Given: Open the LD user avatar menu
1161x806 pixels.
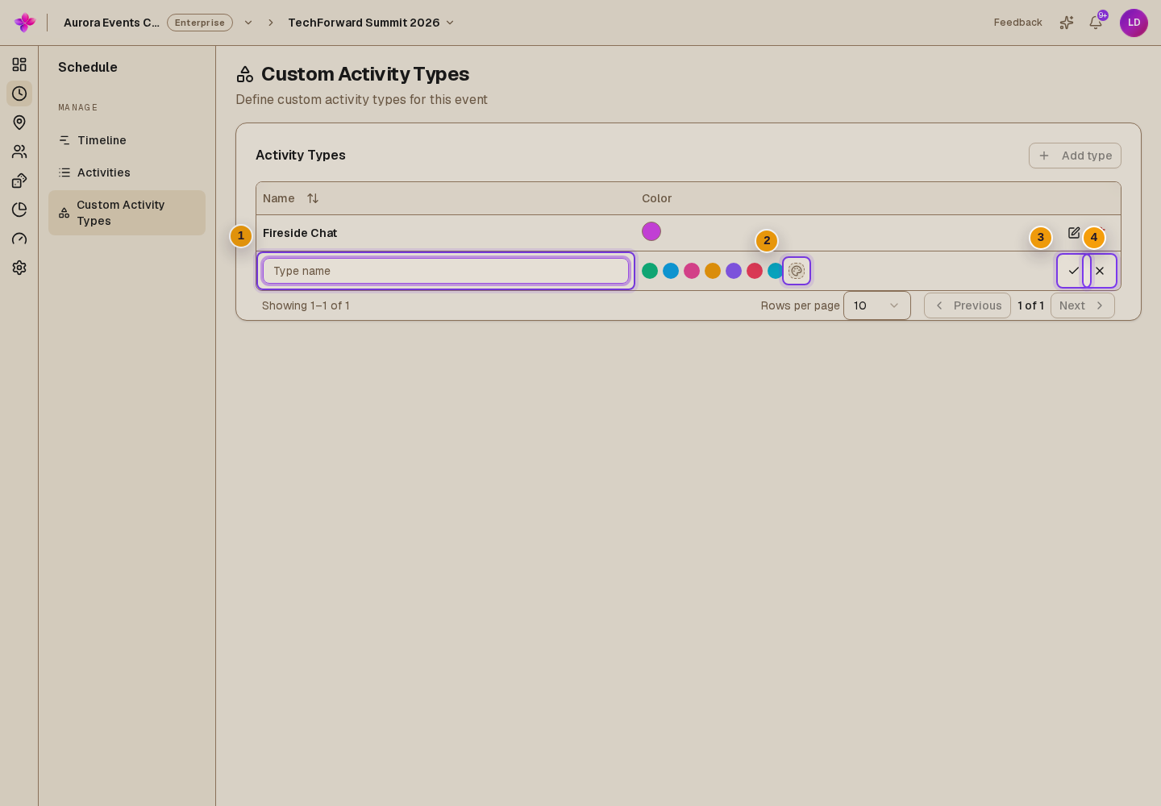Looking at the screenshot, I should (1134, 23).
